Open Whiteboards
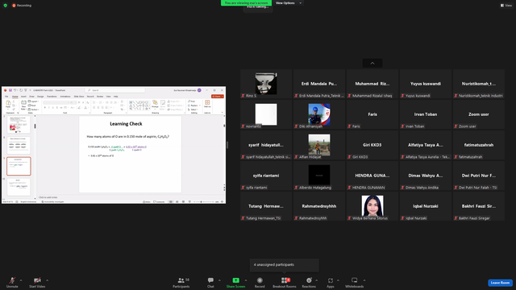The height and width of the screenshot is (290, 516). (x=355, y=282)
